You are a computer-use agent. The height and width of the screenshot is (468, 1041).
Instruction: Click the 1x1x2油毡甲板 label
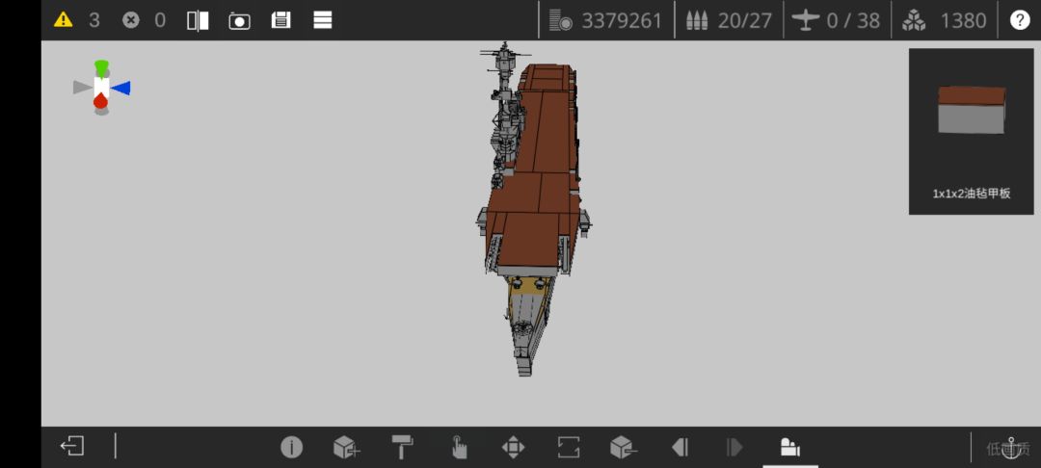pos(972,194)
